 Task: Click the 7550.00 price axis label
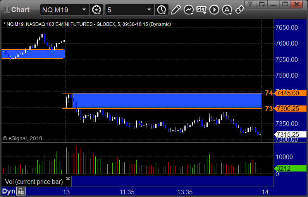pos(287,59)
